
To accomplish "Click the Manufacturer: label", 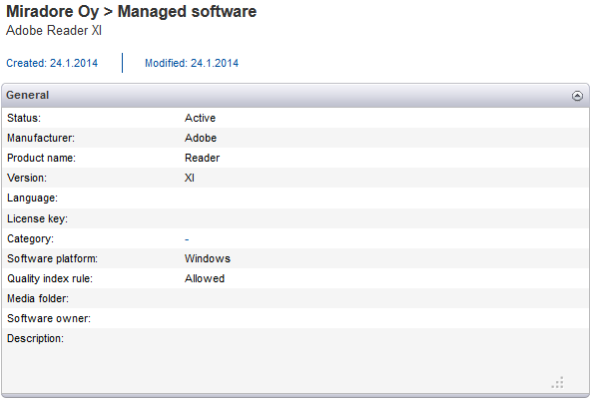I will (x=41, y=138).
